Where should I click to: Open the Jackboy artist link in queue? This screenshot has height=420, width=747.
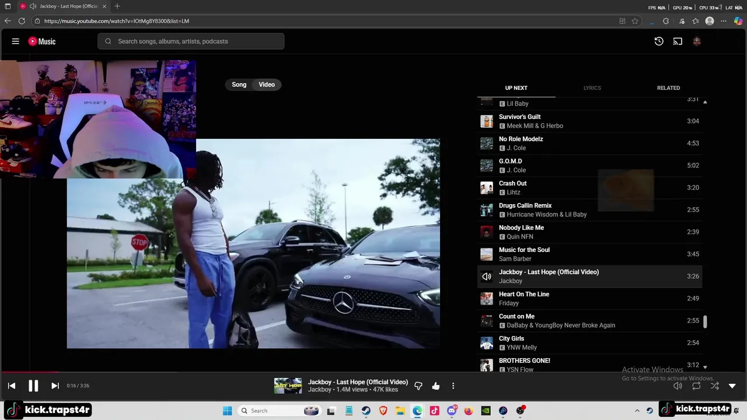511,281
